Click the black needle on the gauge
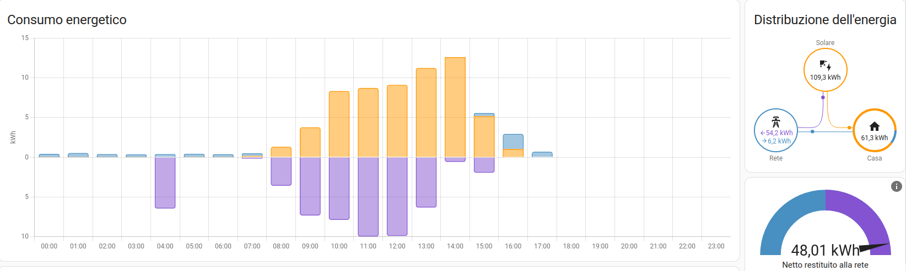The image size is (906, 271). (x=874, y=248)
